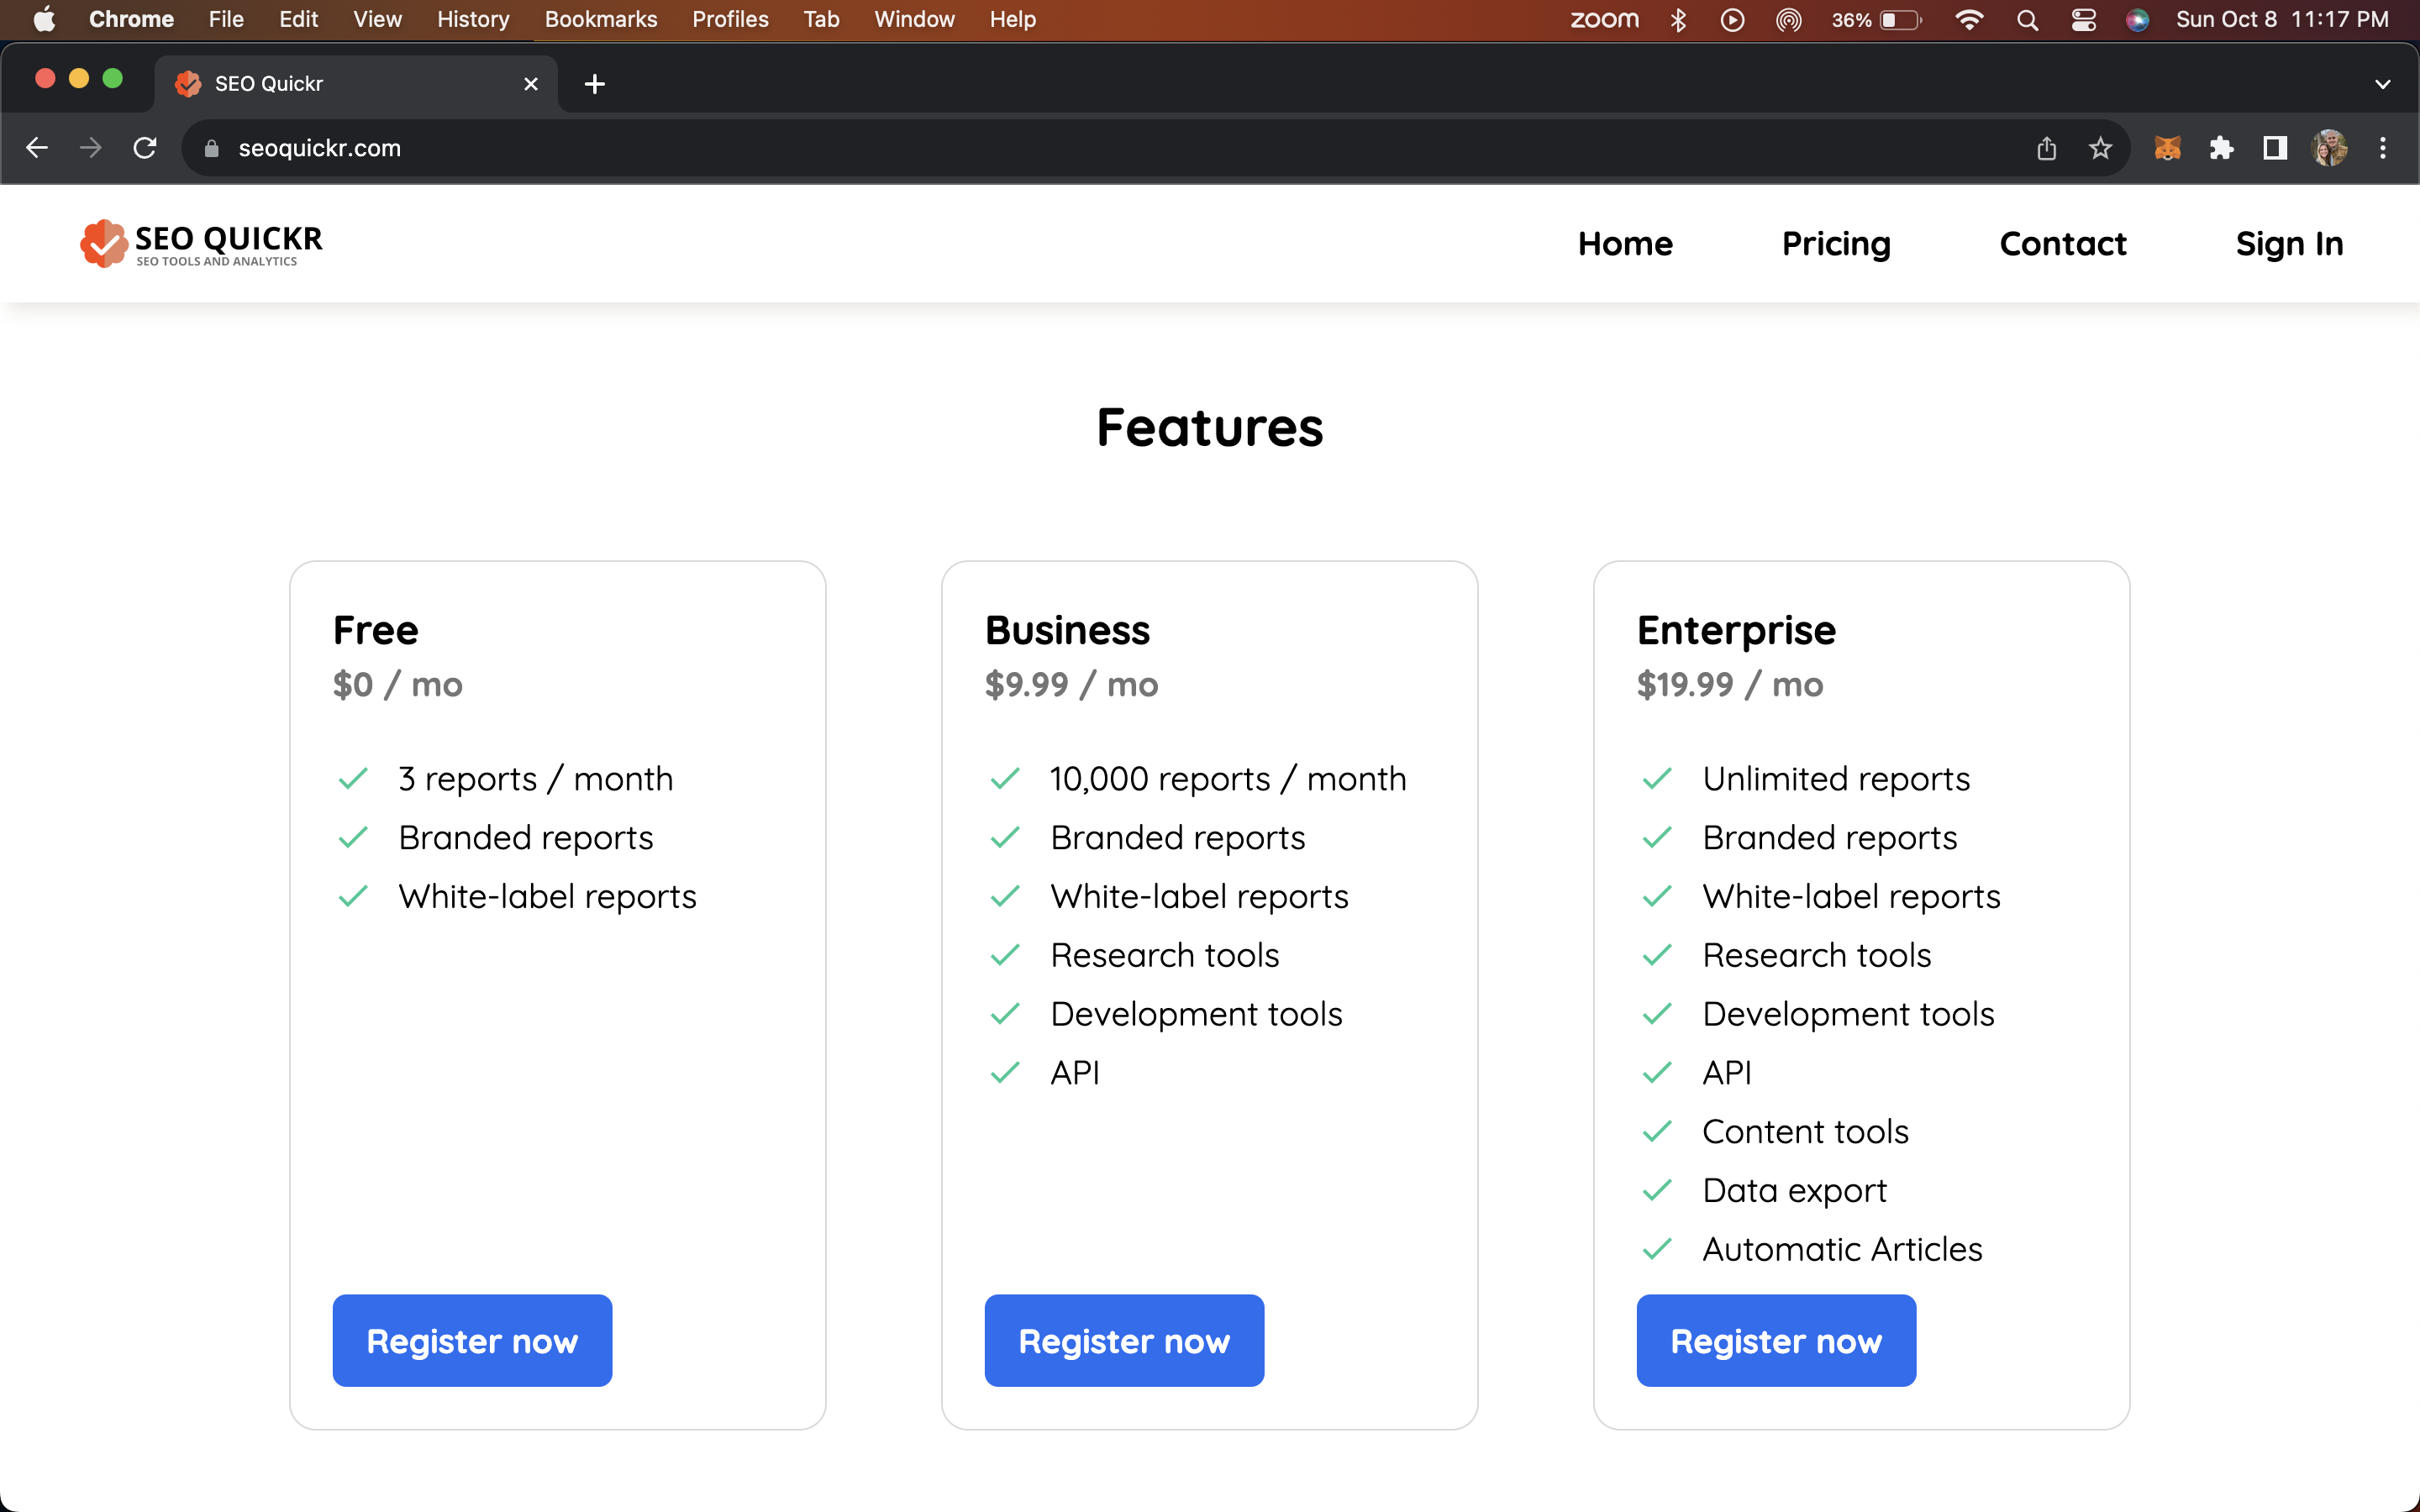The width and height of the screenshot is (2420, 1512).
Task: Reload the current page
Action: point(145,148)
